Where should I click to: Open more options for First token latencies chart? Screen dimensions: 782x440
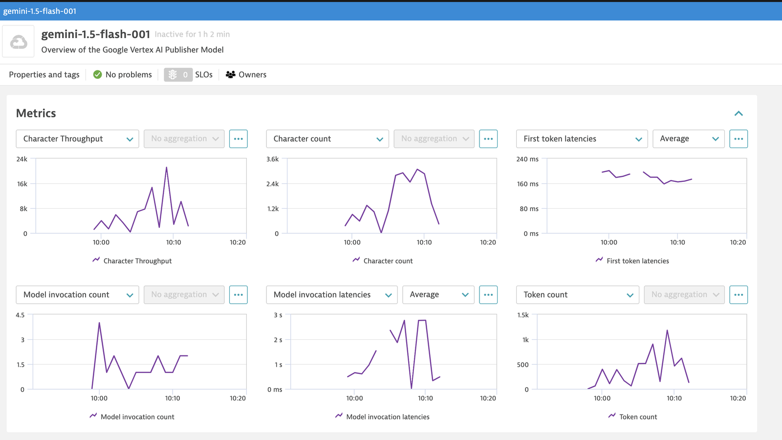[739, 139]
